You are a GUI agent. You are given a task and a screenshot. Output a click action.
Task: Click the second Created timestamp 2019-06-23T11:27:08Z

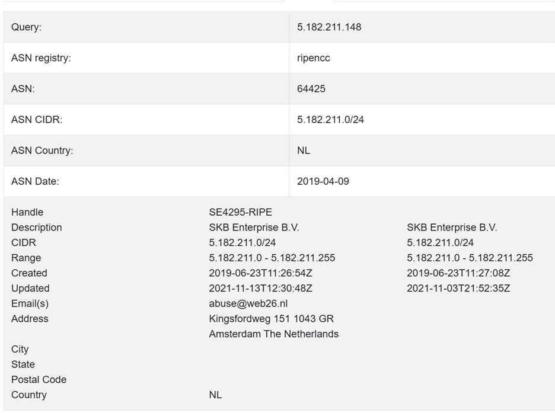[x=458, y=273]
